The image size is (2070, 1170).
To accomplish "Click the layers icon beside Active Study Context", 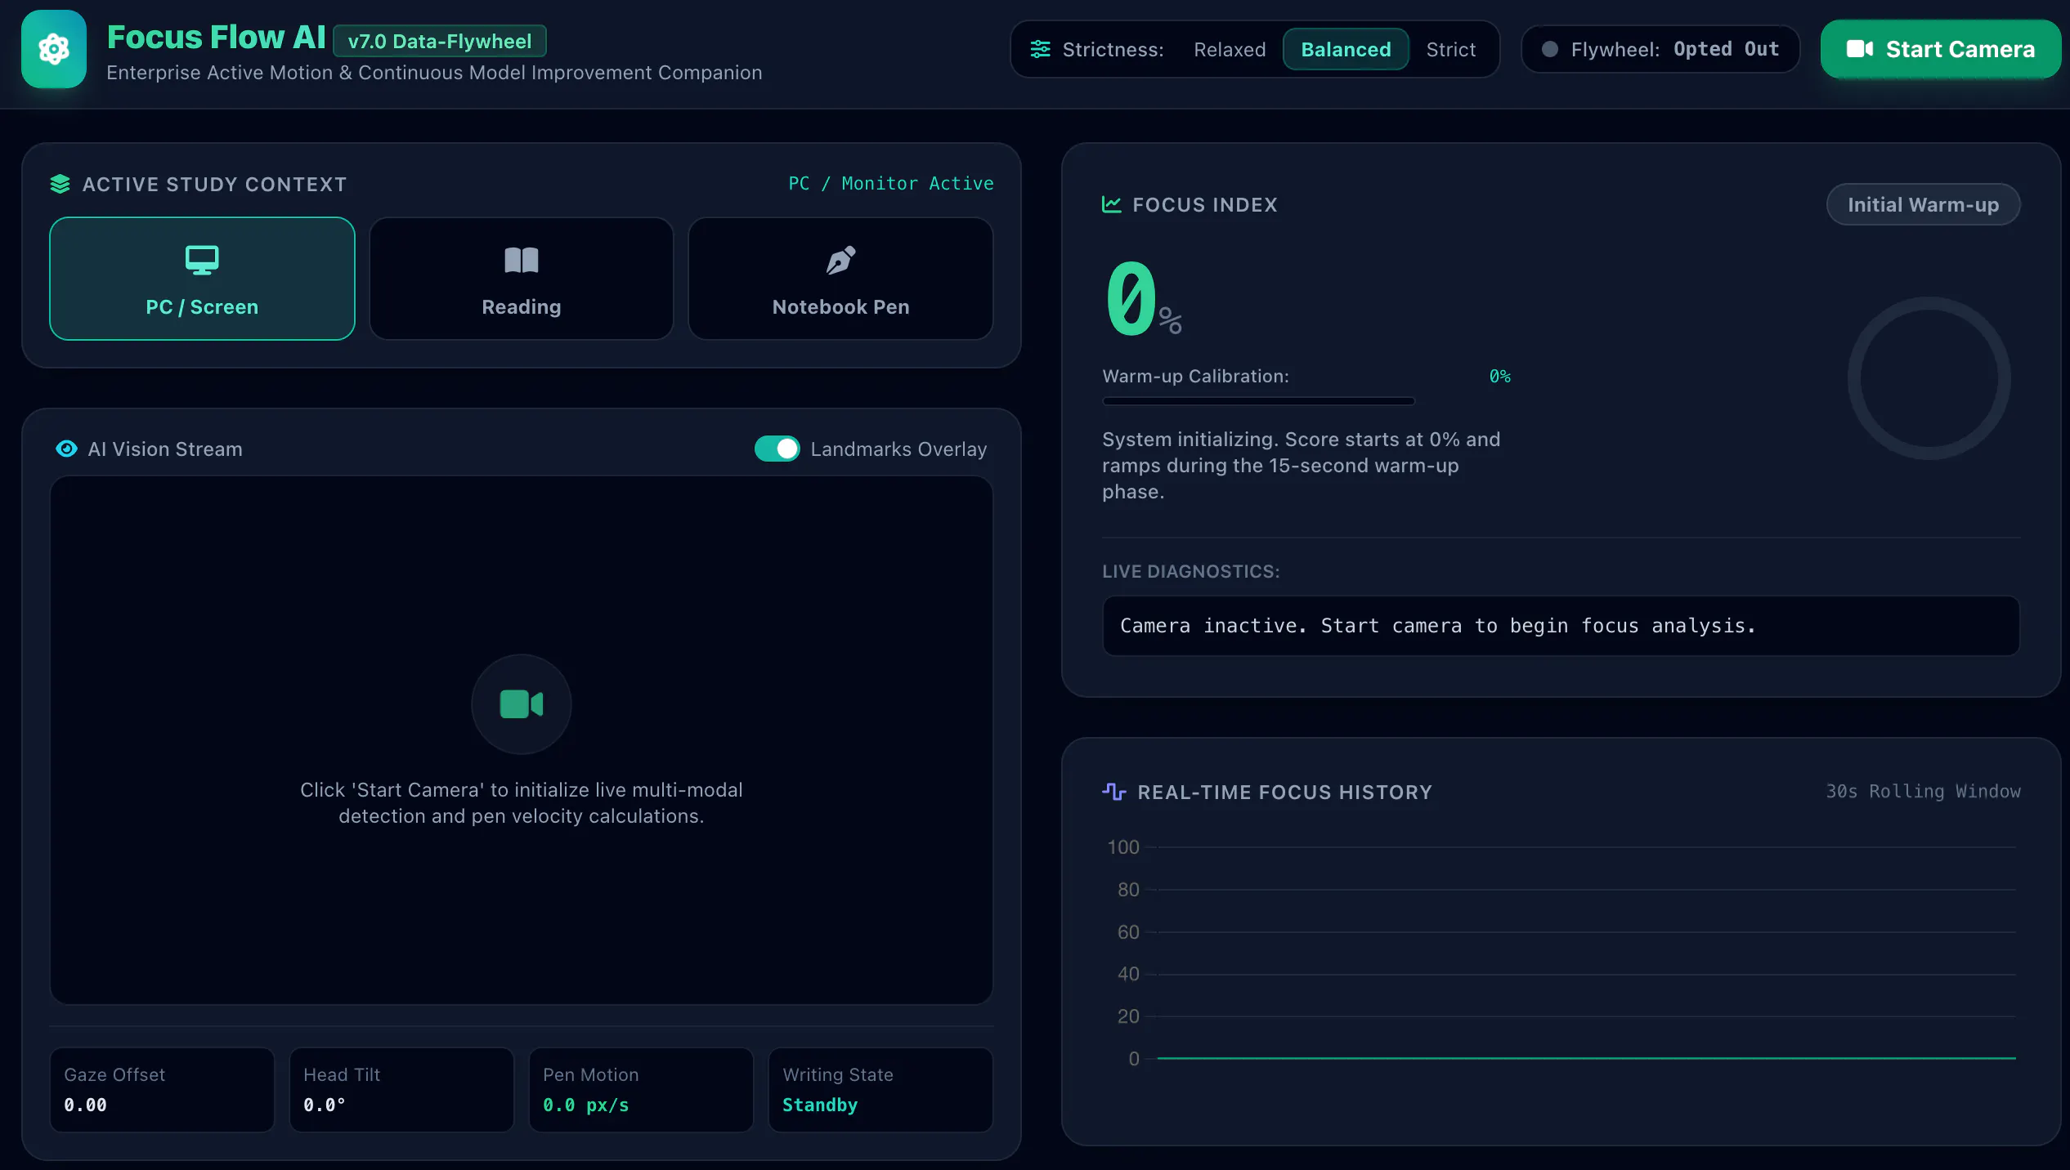I will tap(60, 184).
